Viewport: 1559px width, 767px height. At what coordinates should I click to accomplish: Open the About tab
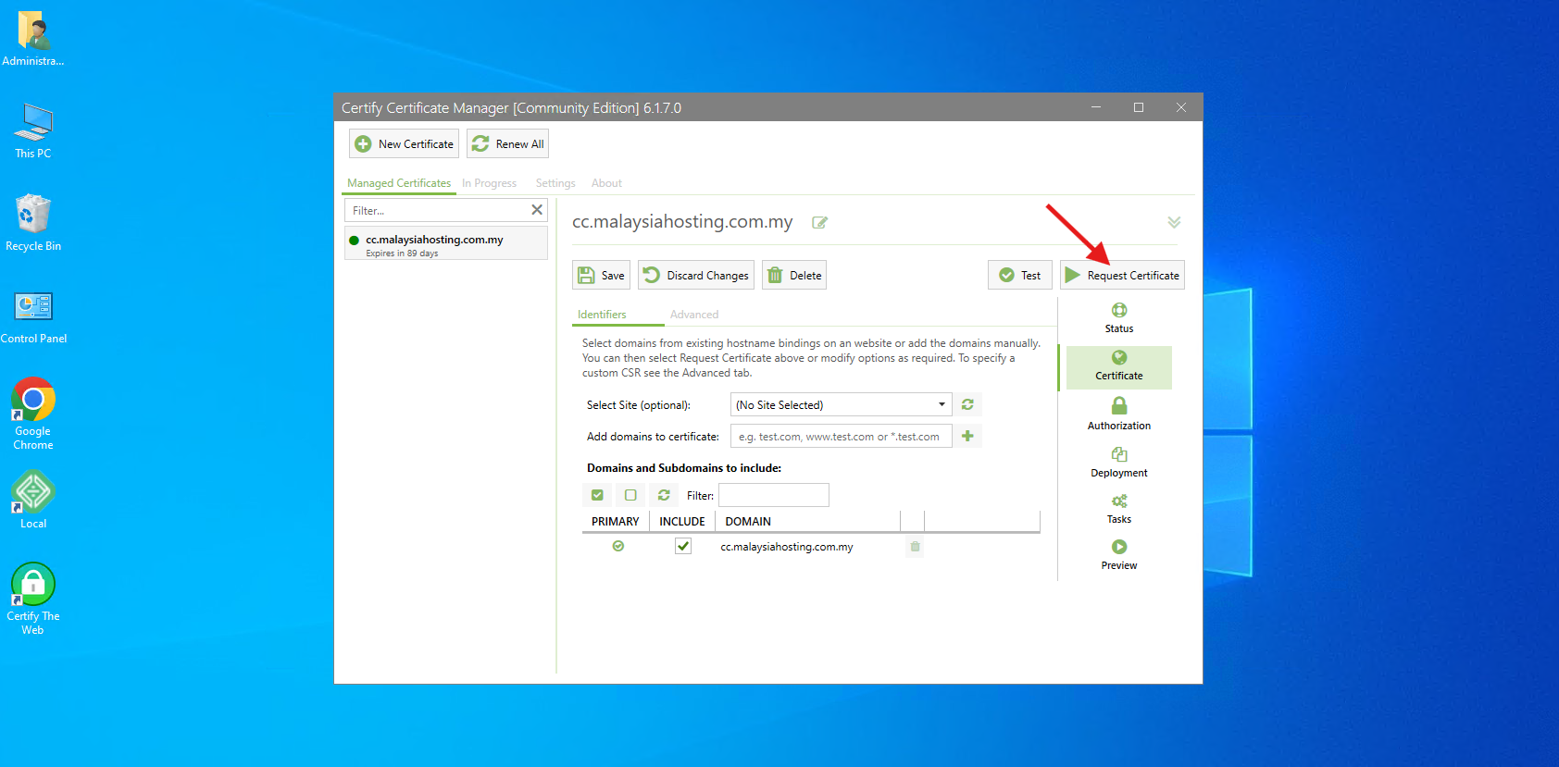(606, 183)
